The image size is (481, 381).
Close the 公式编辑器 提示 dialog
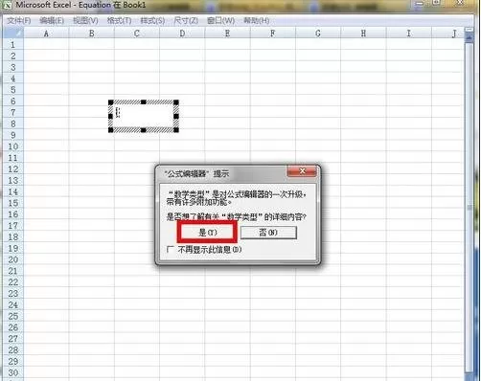click(x=302, y=171)
